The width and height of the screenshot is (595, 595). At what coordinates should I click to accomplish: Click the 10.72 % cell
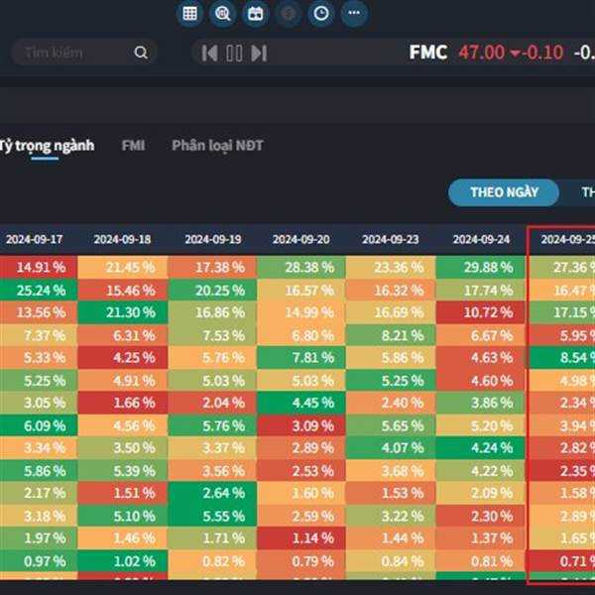tap(481, 312)
